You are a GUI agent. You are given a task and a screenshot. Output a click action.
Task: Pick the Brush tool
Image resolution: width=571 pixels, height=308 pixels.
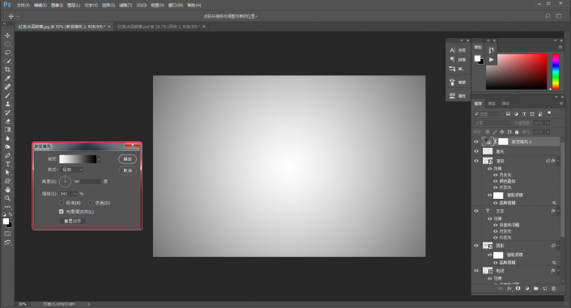[x=7, y=95]
